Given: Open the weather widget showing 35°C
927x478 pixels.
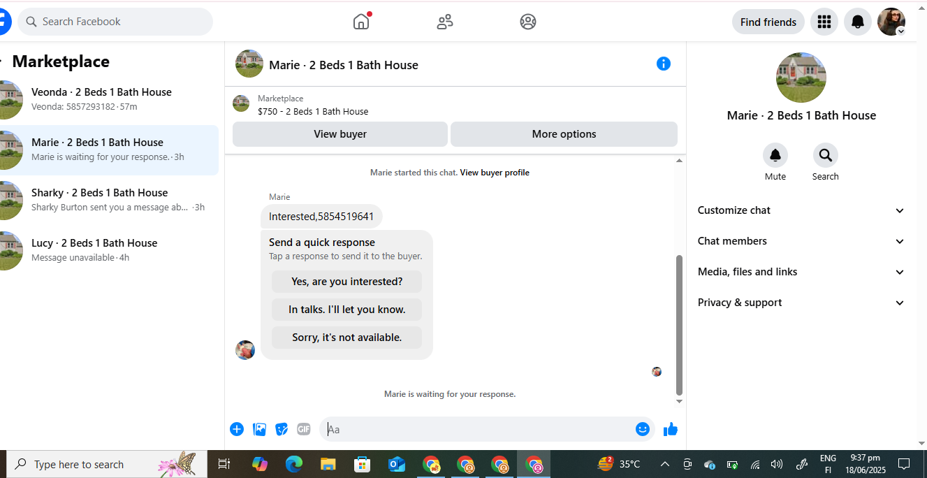Looking at the screenshot, I should pyautogui.click(x=619, y=464).
